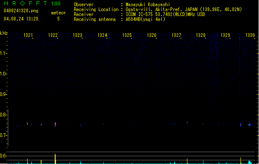Click the 0.7 kHz axis label
Viewport: 259px width, 164px height.
[x=3, y=135]
